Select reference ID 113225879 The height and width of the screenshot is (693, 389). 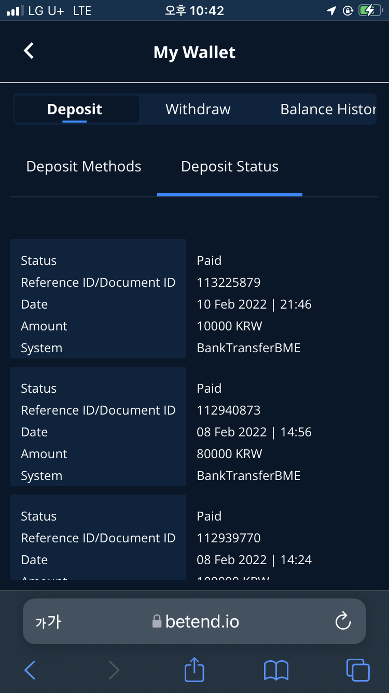click(x=229, y=283)
